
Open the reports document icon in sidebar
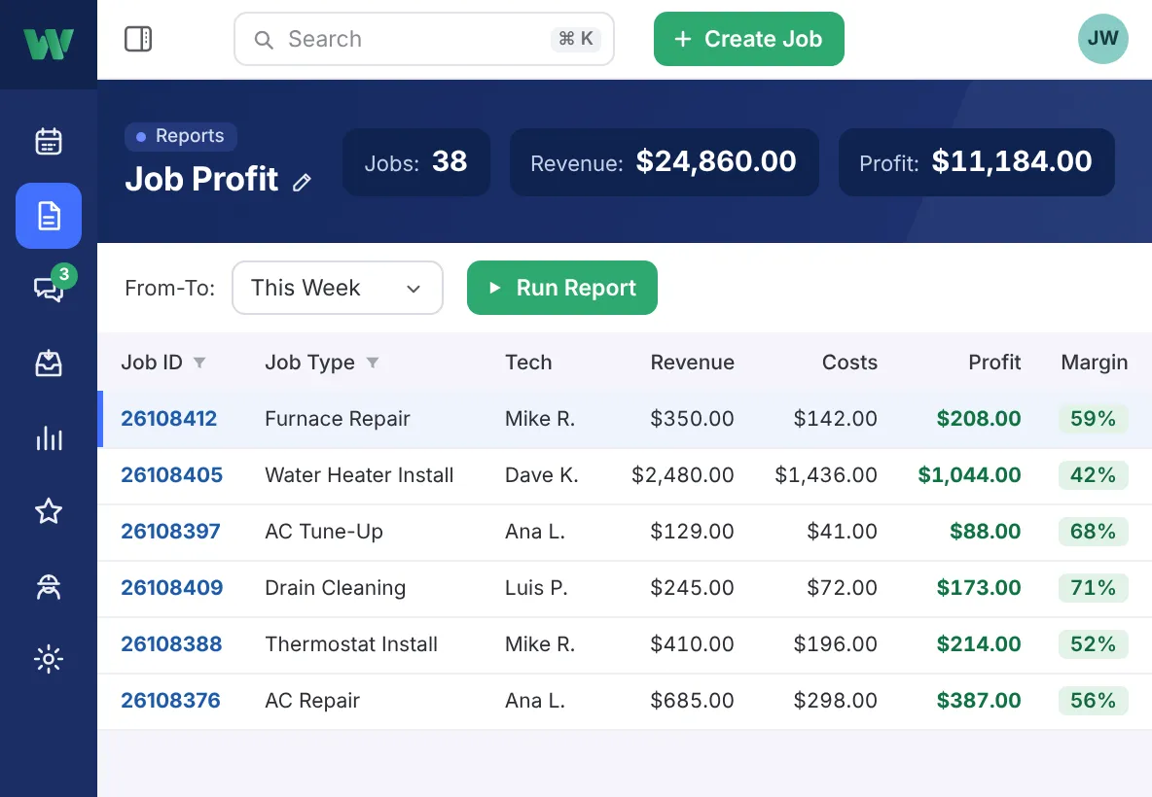point(49,216)
